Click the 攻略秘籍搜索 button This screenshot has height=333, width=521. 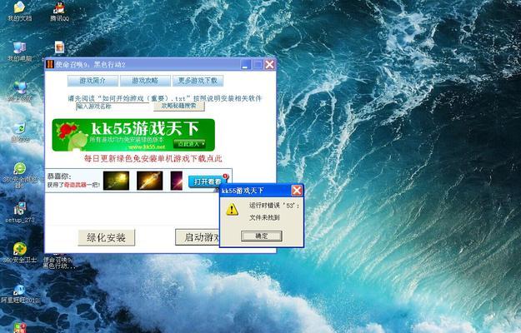178,106
